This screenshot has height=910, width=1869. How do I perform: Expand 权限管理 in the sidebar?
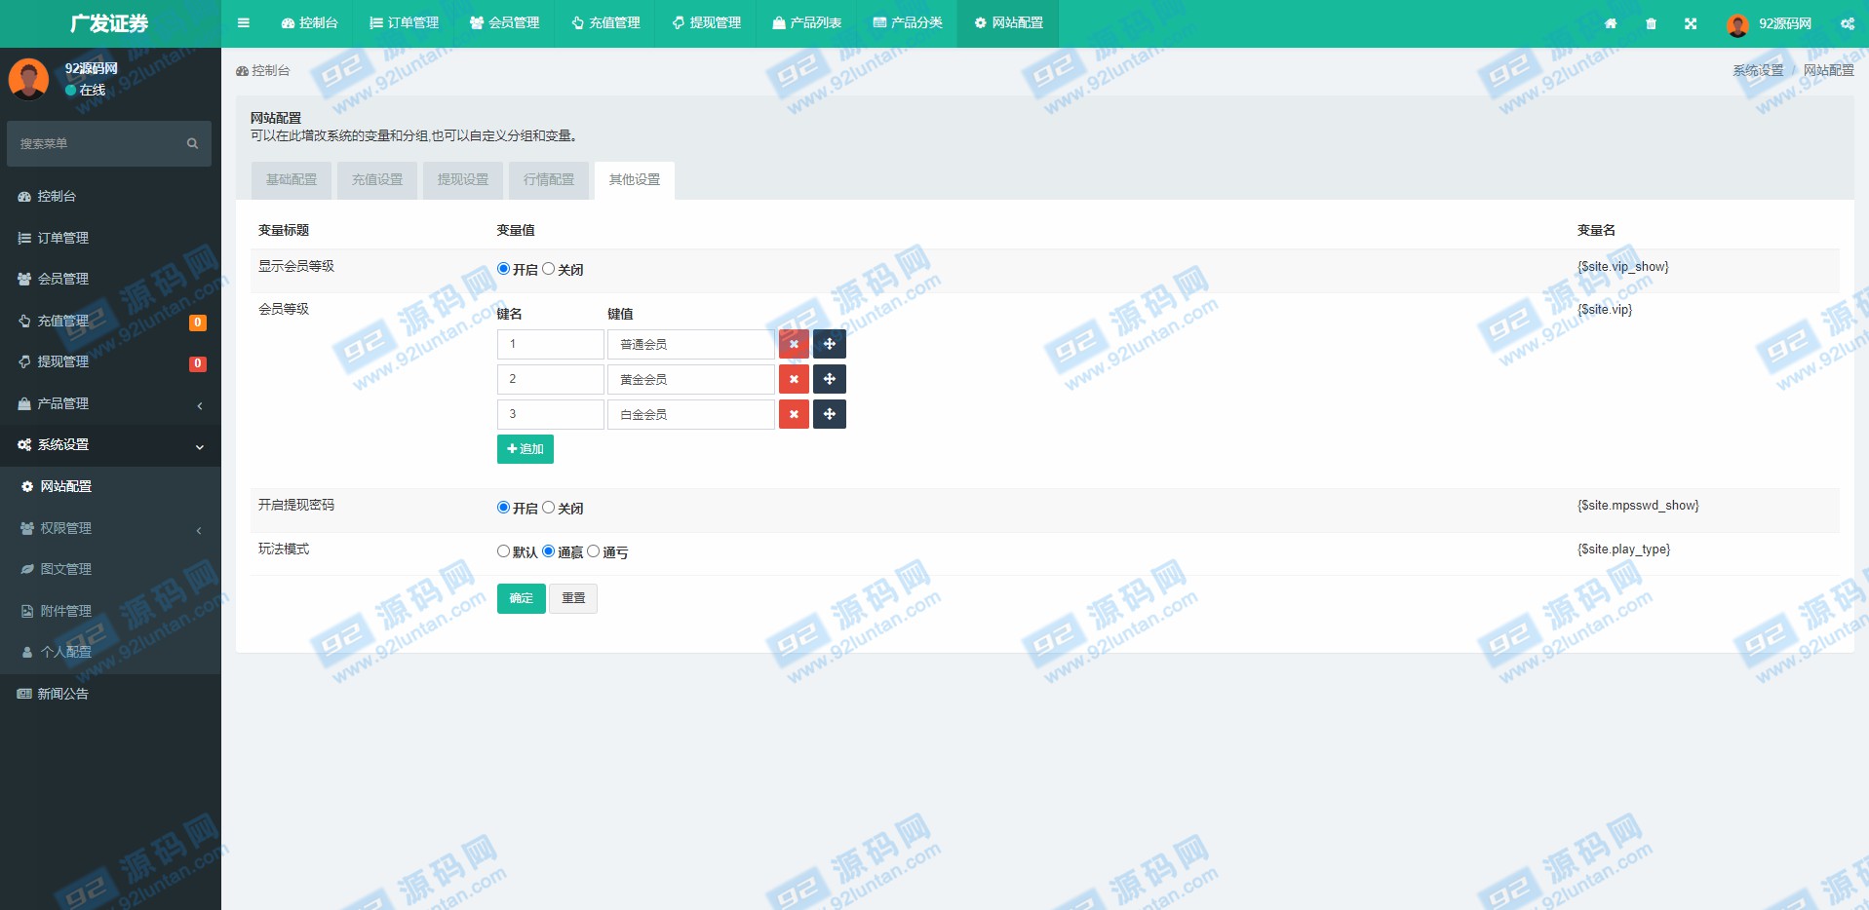point(110,528)
